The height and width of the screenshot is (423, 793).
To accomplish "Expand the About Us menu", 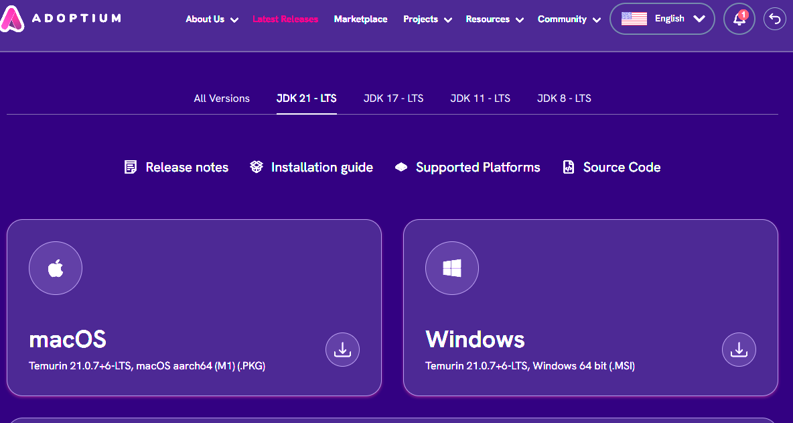I will click(212, 19).
